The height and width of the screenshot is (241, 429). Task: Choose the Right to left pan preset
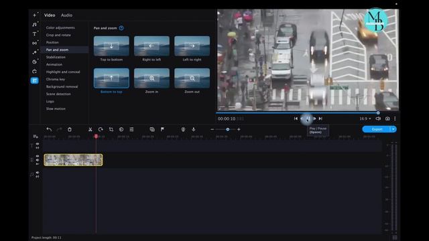tap(151, 46)
